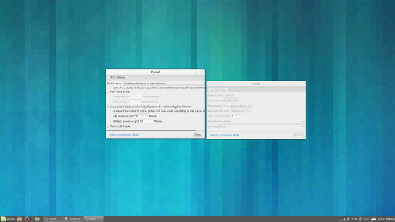This screenshot has height=222, width=395.
Task: Click the Top panel height value field
Action: [138, 117]
